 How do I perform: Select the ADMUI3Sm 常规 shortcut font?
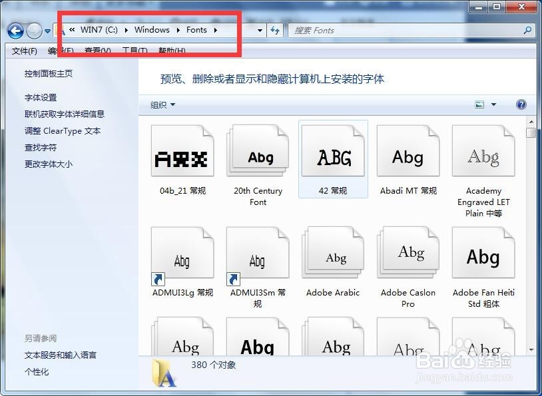tap(258, 256)
